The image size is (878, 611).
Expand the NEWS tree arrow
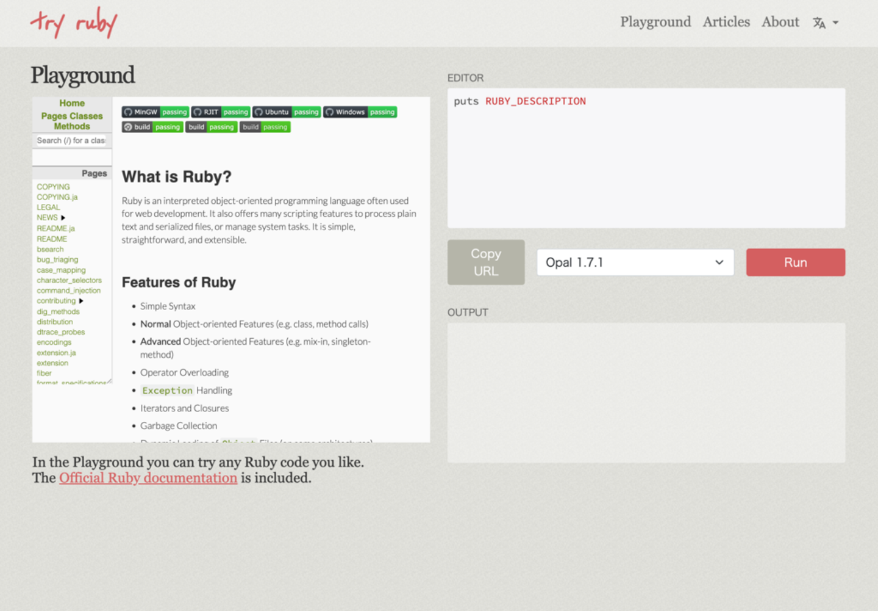[63, 218]
